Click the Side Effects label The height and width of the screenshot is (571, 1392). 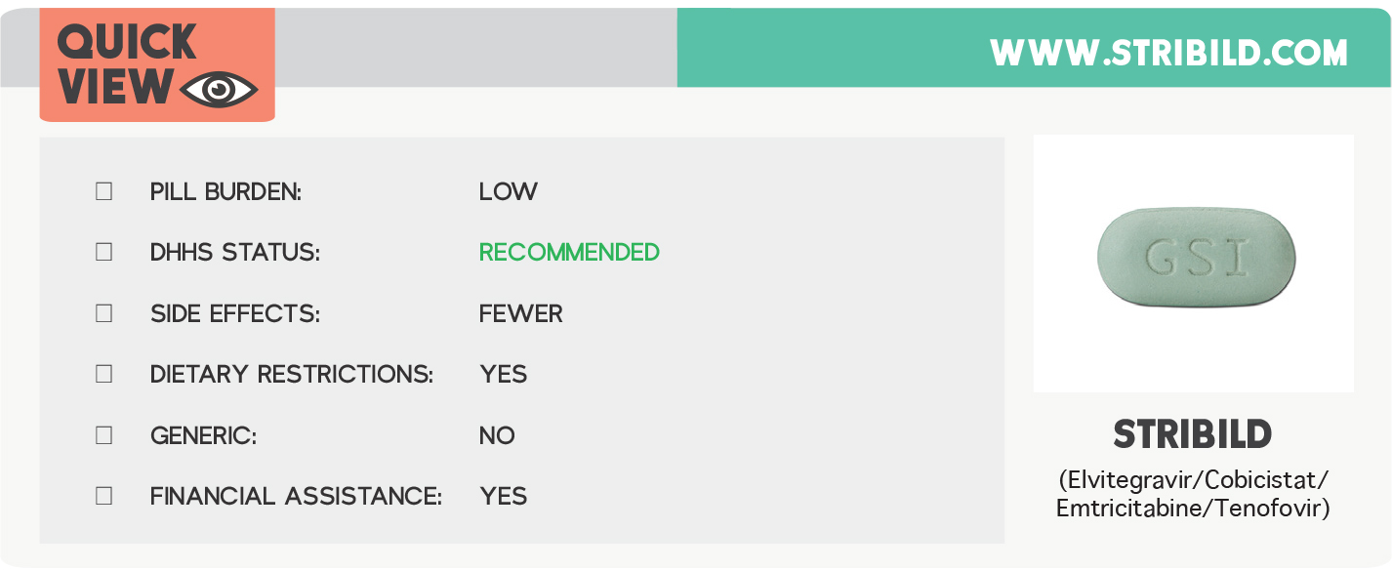point(235,314)
